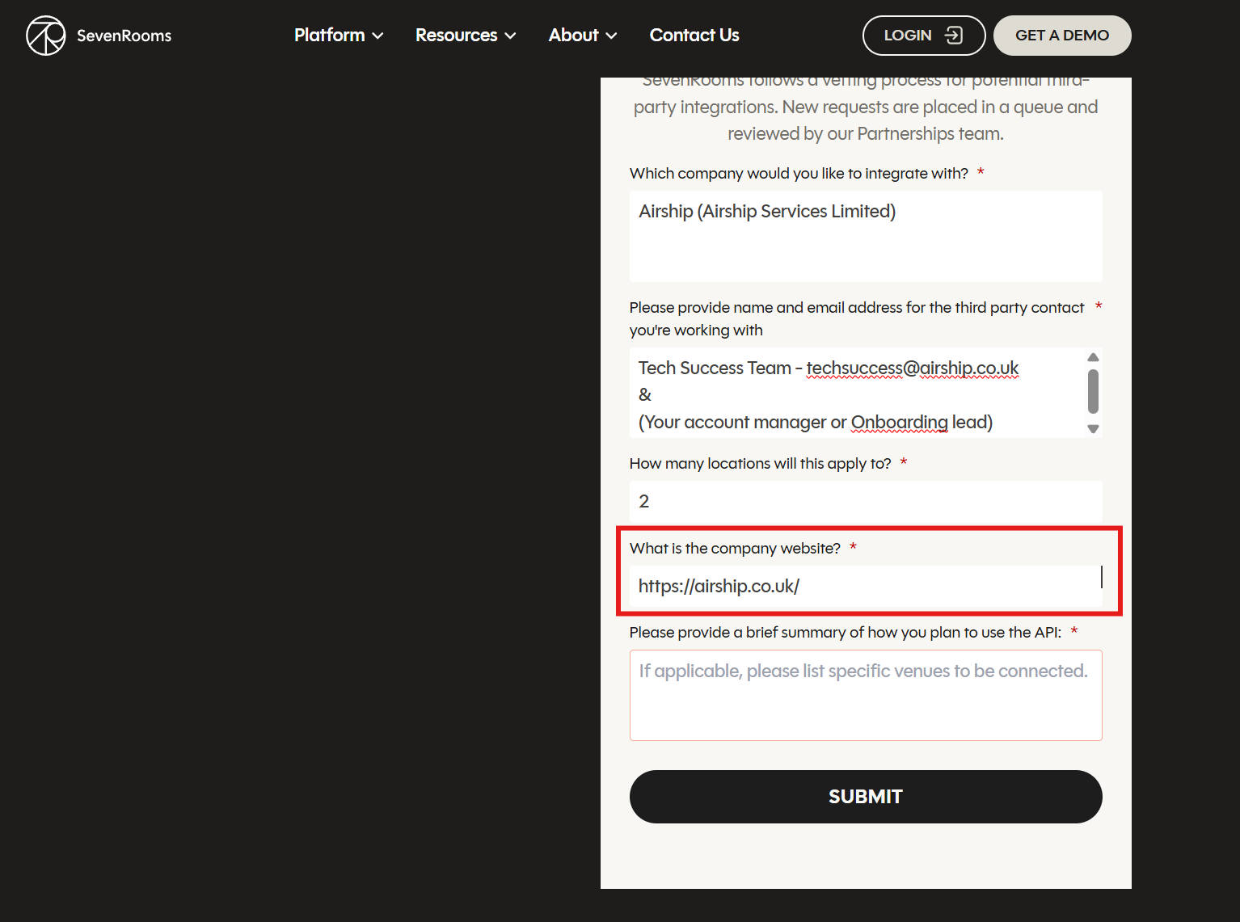This screenshot has width=1240, height=922.
Task: Submit the integration request form
Action: tap(865, 797)
